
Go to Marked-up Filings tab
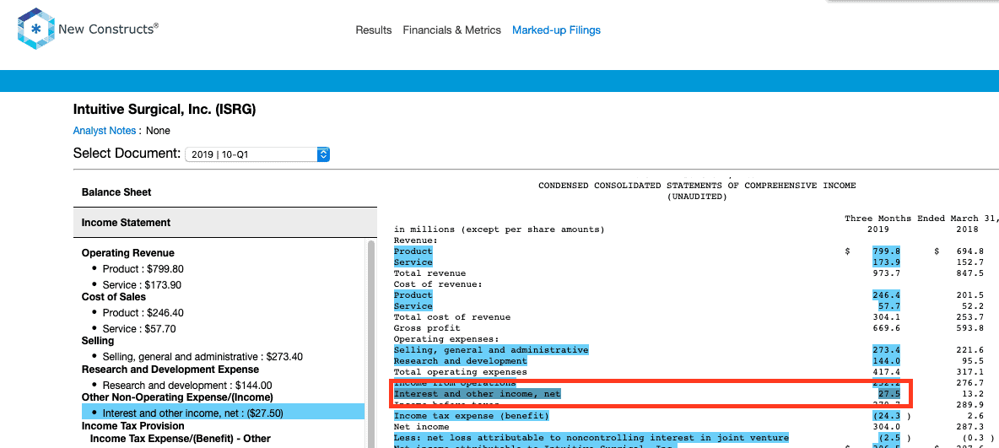pos(556,30)
